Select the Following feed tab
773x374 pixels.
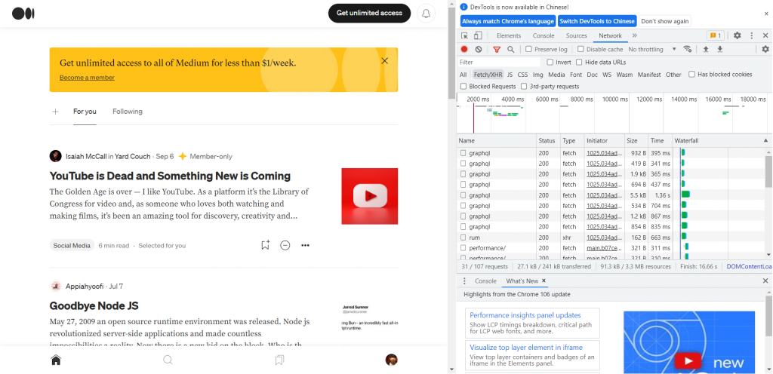coord(127,111)
